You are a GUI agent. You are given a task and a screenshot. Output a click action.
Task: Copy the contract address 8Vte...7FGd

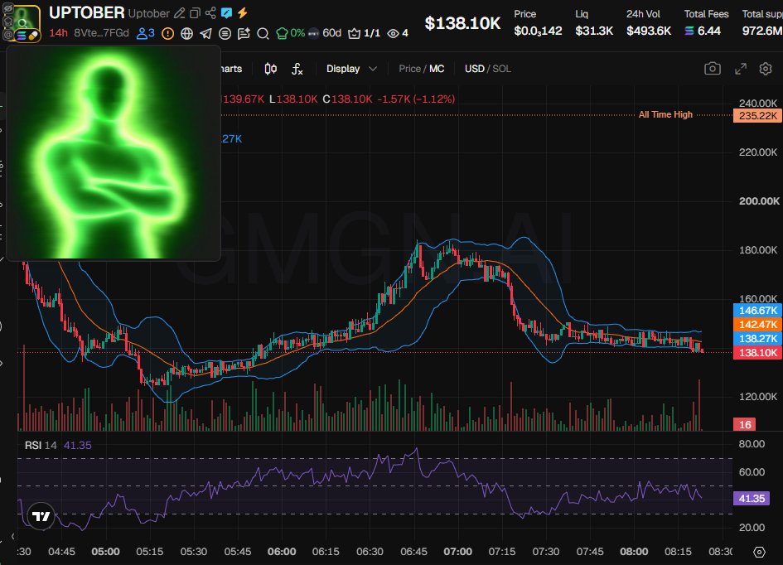pyautogui.click(x=101, y=33)
